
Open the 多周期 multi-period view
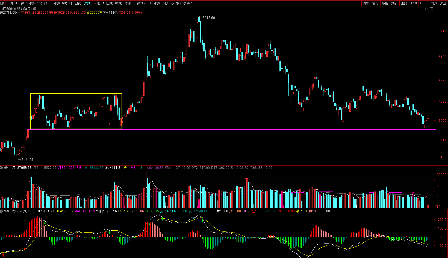(176, 3)
